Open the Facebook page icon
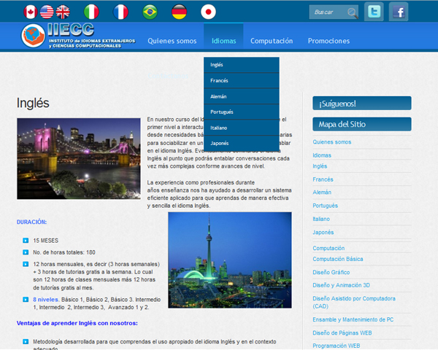 399,12
